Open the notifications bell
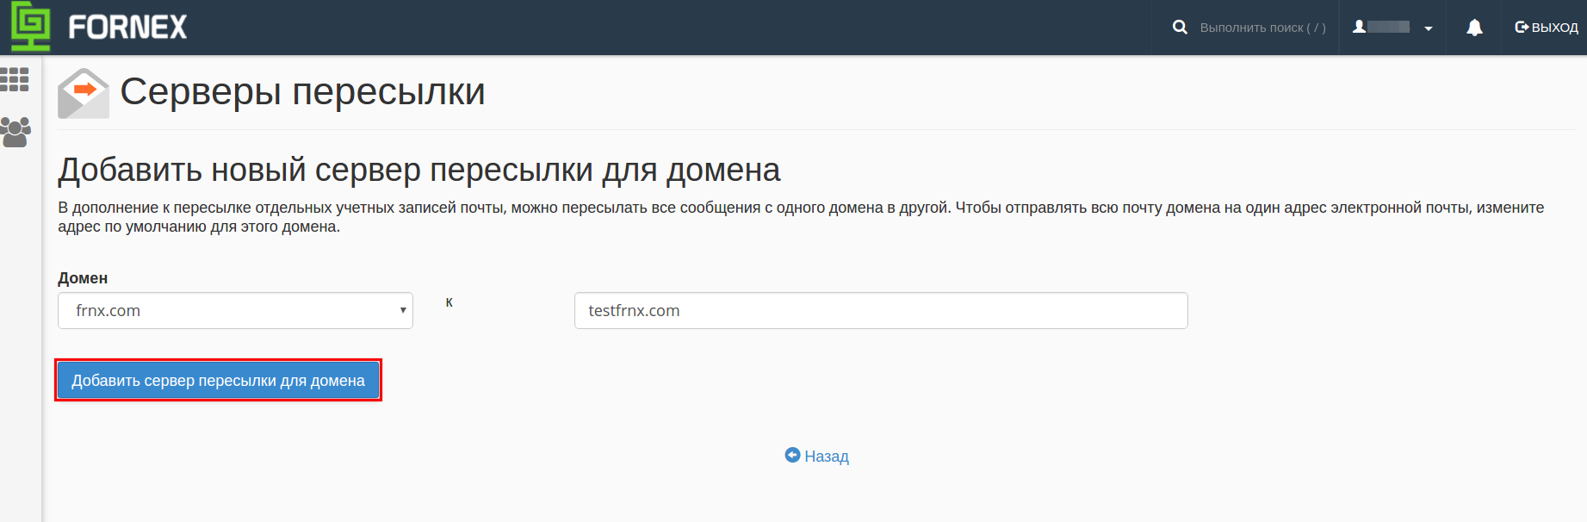 [x=1474, y=28]
